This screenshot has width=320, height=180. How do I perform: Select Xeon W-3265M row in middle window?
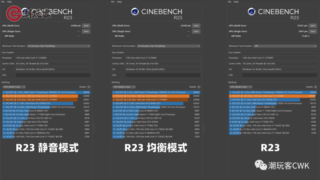click(x=156, y=103)
